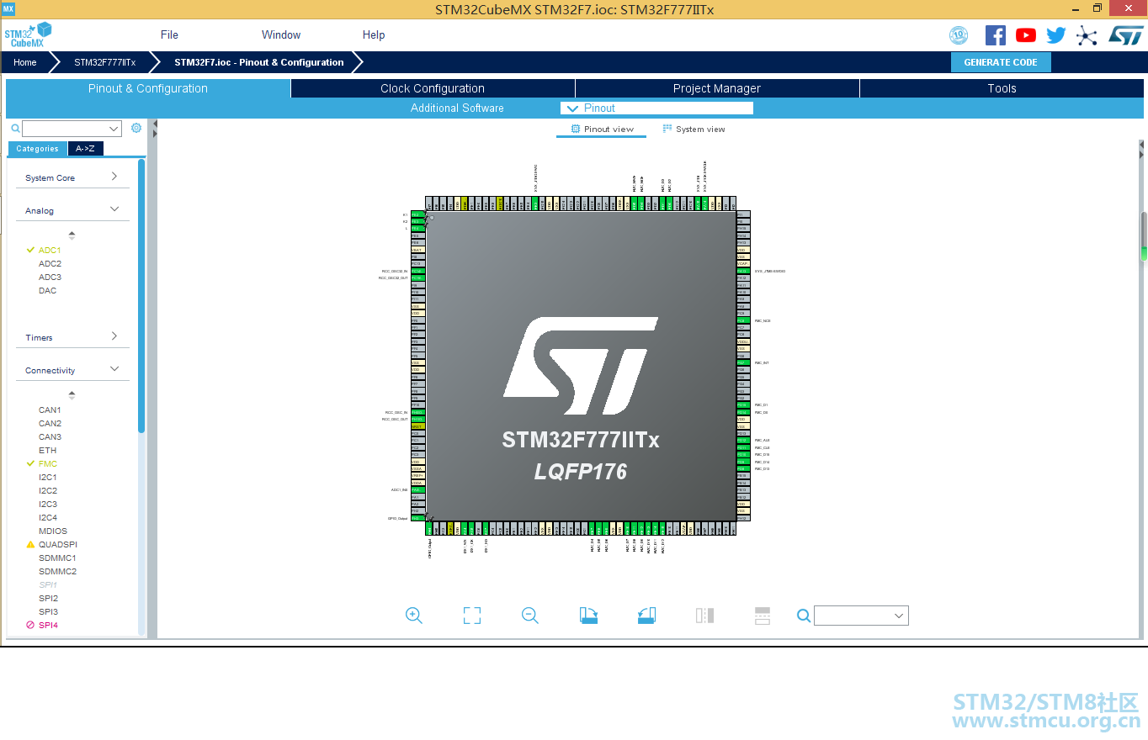Click the sort arrows under Analog

72,235
